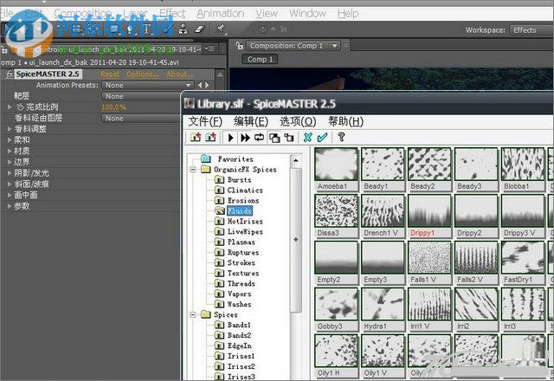Click Options... for SpiceMASTER effect
Screen dimensions: 554x381
point(142,74)
